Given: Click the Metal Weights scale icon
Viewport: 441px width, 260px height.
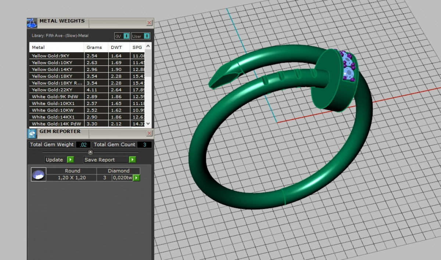Looking at the screenshot, I should (32, 23).
